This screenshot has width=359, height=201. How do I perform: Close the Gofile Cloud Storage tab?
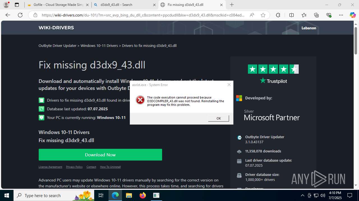[x=87, y=5]
